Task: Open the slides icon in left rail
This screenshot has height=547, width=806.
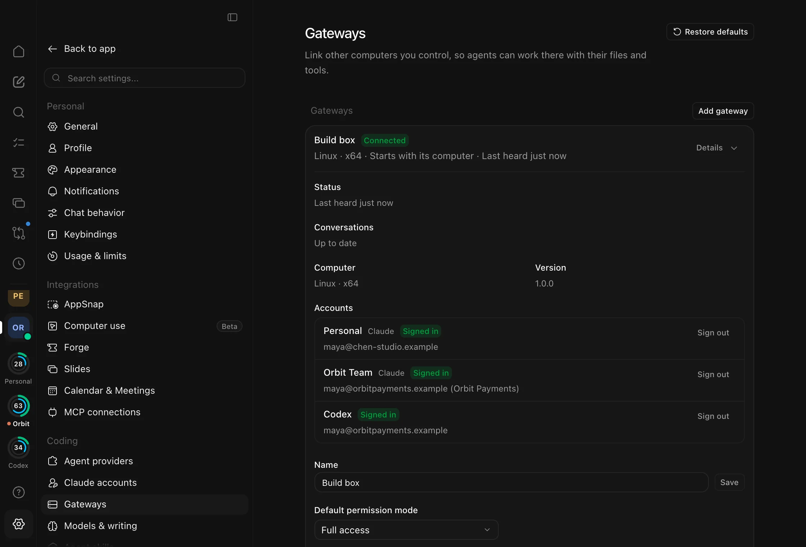Action: point(18,203)
